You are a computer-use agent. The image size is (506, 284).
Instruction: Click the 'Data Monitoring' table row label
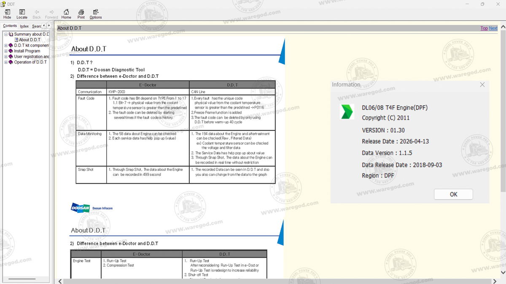coord(90,134)
